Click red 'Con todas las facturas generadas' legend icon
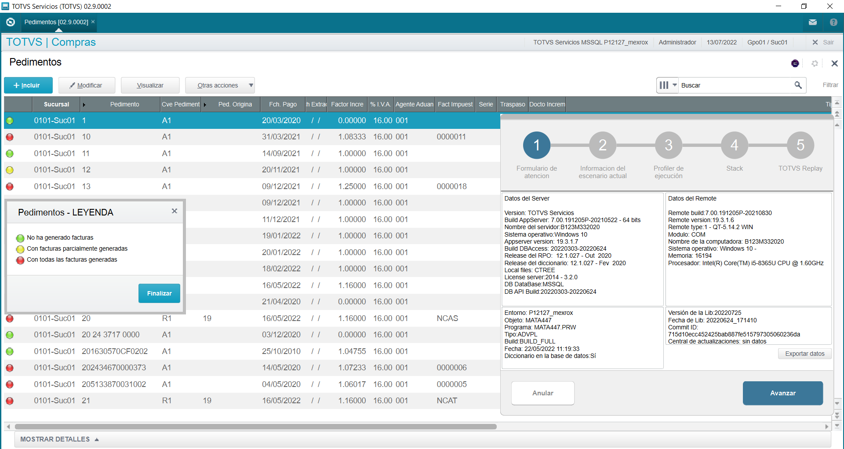This screenshot has height=449, width=844. pos(20,260)
